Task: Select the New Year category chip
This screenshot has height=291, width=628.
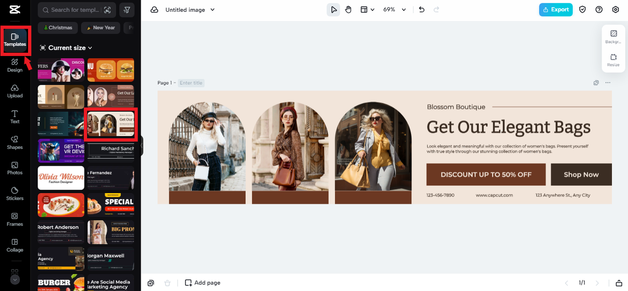Action: tap(101, 28)
